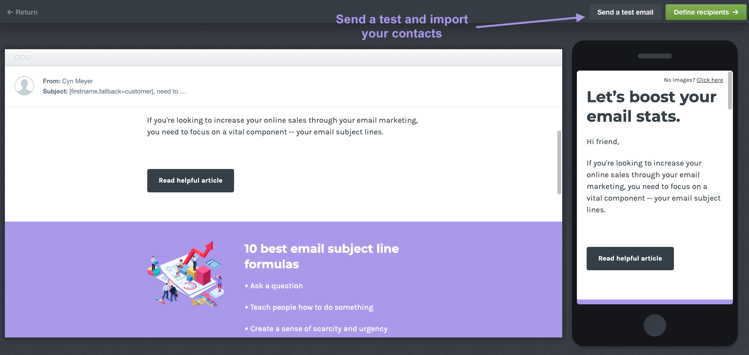
Task: Click the home button on the phone mockup
Action: pyautogui.click(x=655, y=325)
